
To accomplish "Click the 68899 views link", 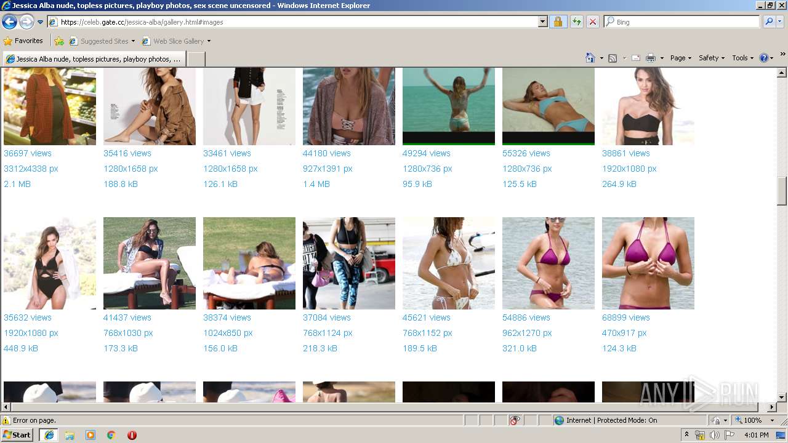I will [x=626, y=317].
